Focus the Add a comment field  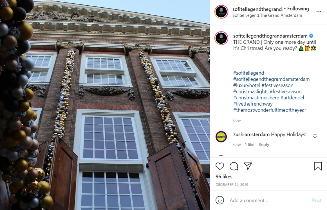(269, 200)
